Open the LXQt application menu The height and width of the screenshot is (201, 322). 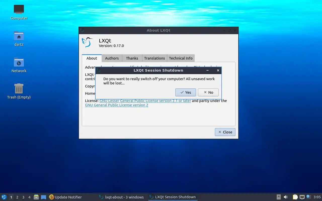[x=4, y=197]
